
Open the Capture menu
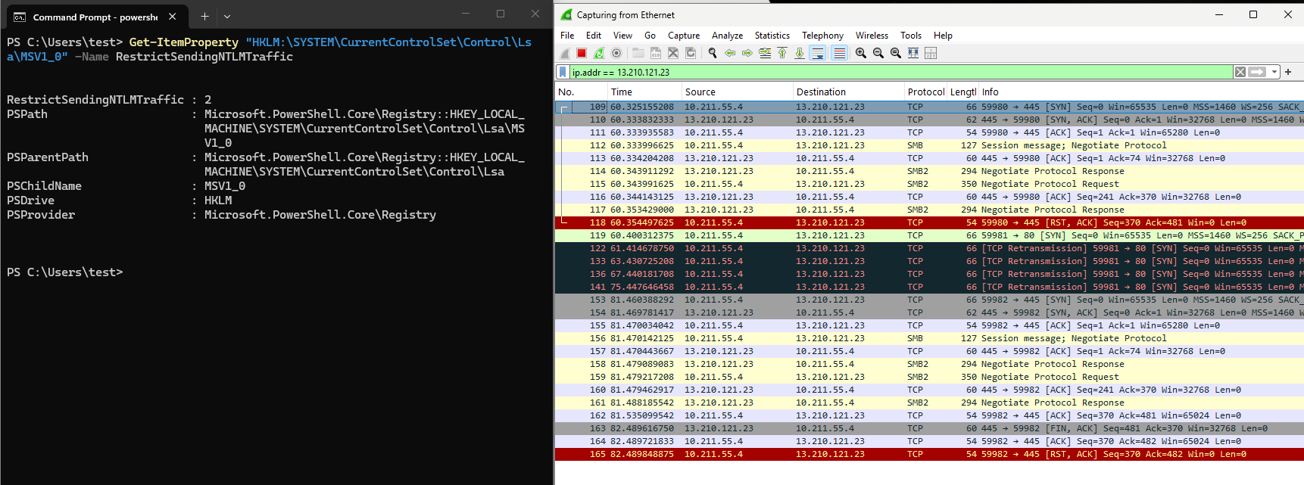(x=684, y=36)
